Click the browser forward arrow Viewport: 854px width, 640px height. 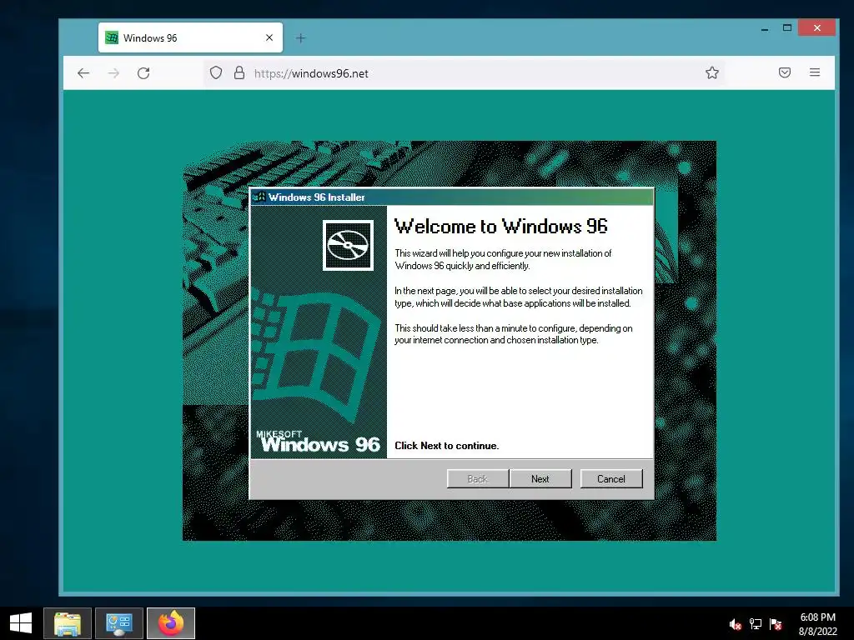click(113, 73)
